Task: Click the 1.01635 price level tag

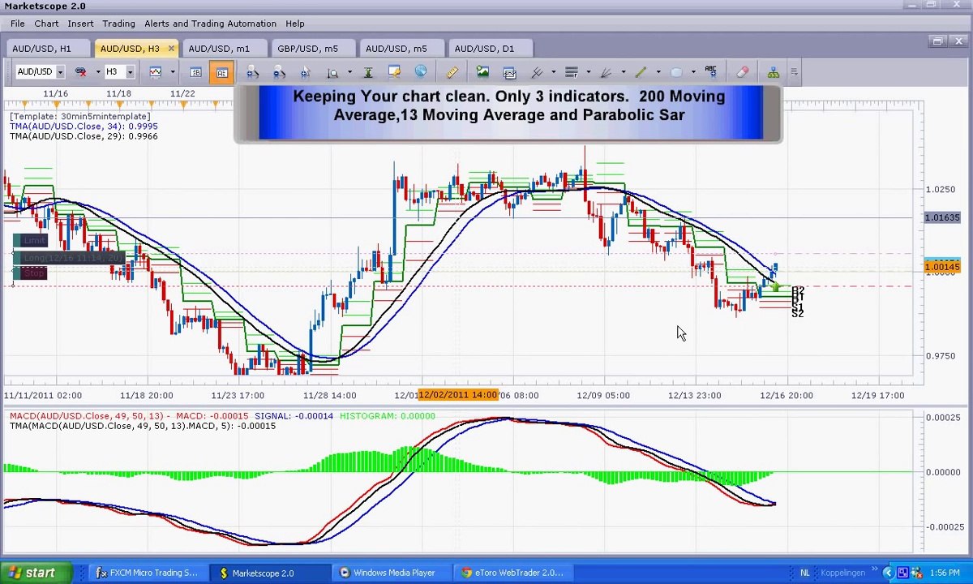Action: (x=942, y=218)
